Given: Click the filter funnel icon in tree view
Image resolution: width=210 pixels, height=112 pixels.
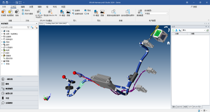Looking at the screenshot, I should (x=28, y=27).
